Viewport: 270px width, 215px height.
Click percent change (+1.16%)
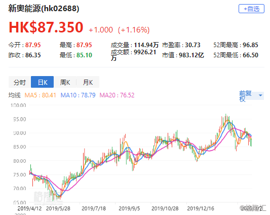(x=134, y=30)
